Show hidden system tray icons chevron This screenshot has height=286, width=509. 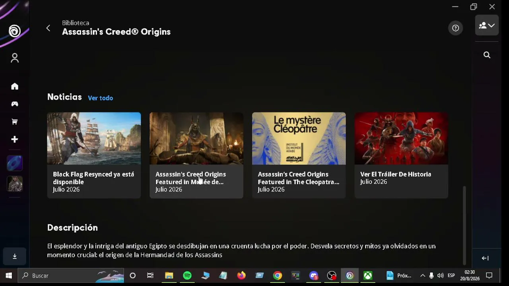coord(423,275)
